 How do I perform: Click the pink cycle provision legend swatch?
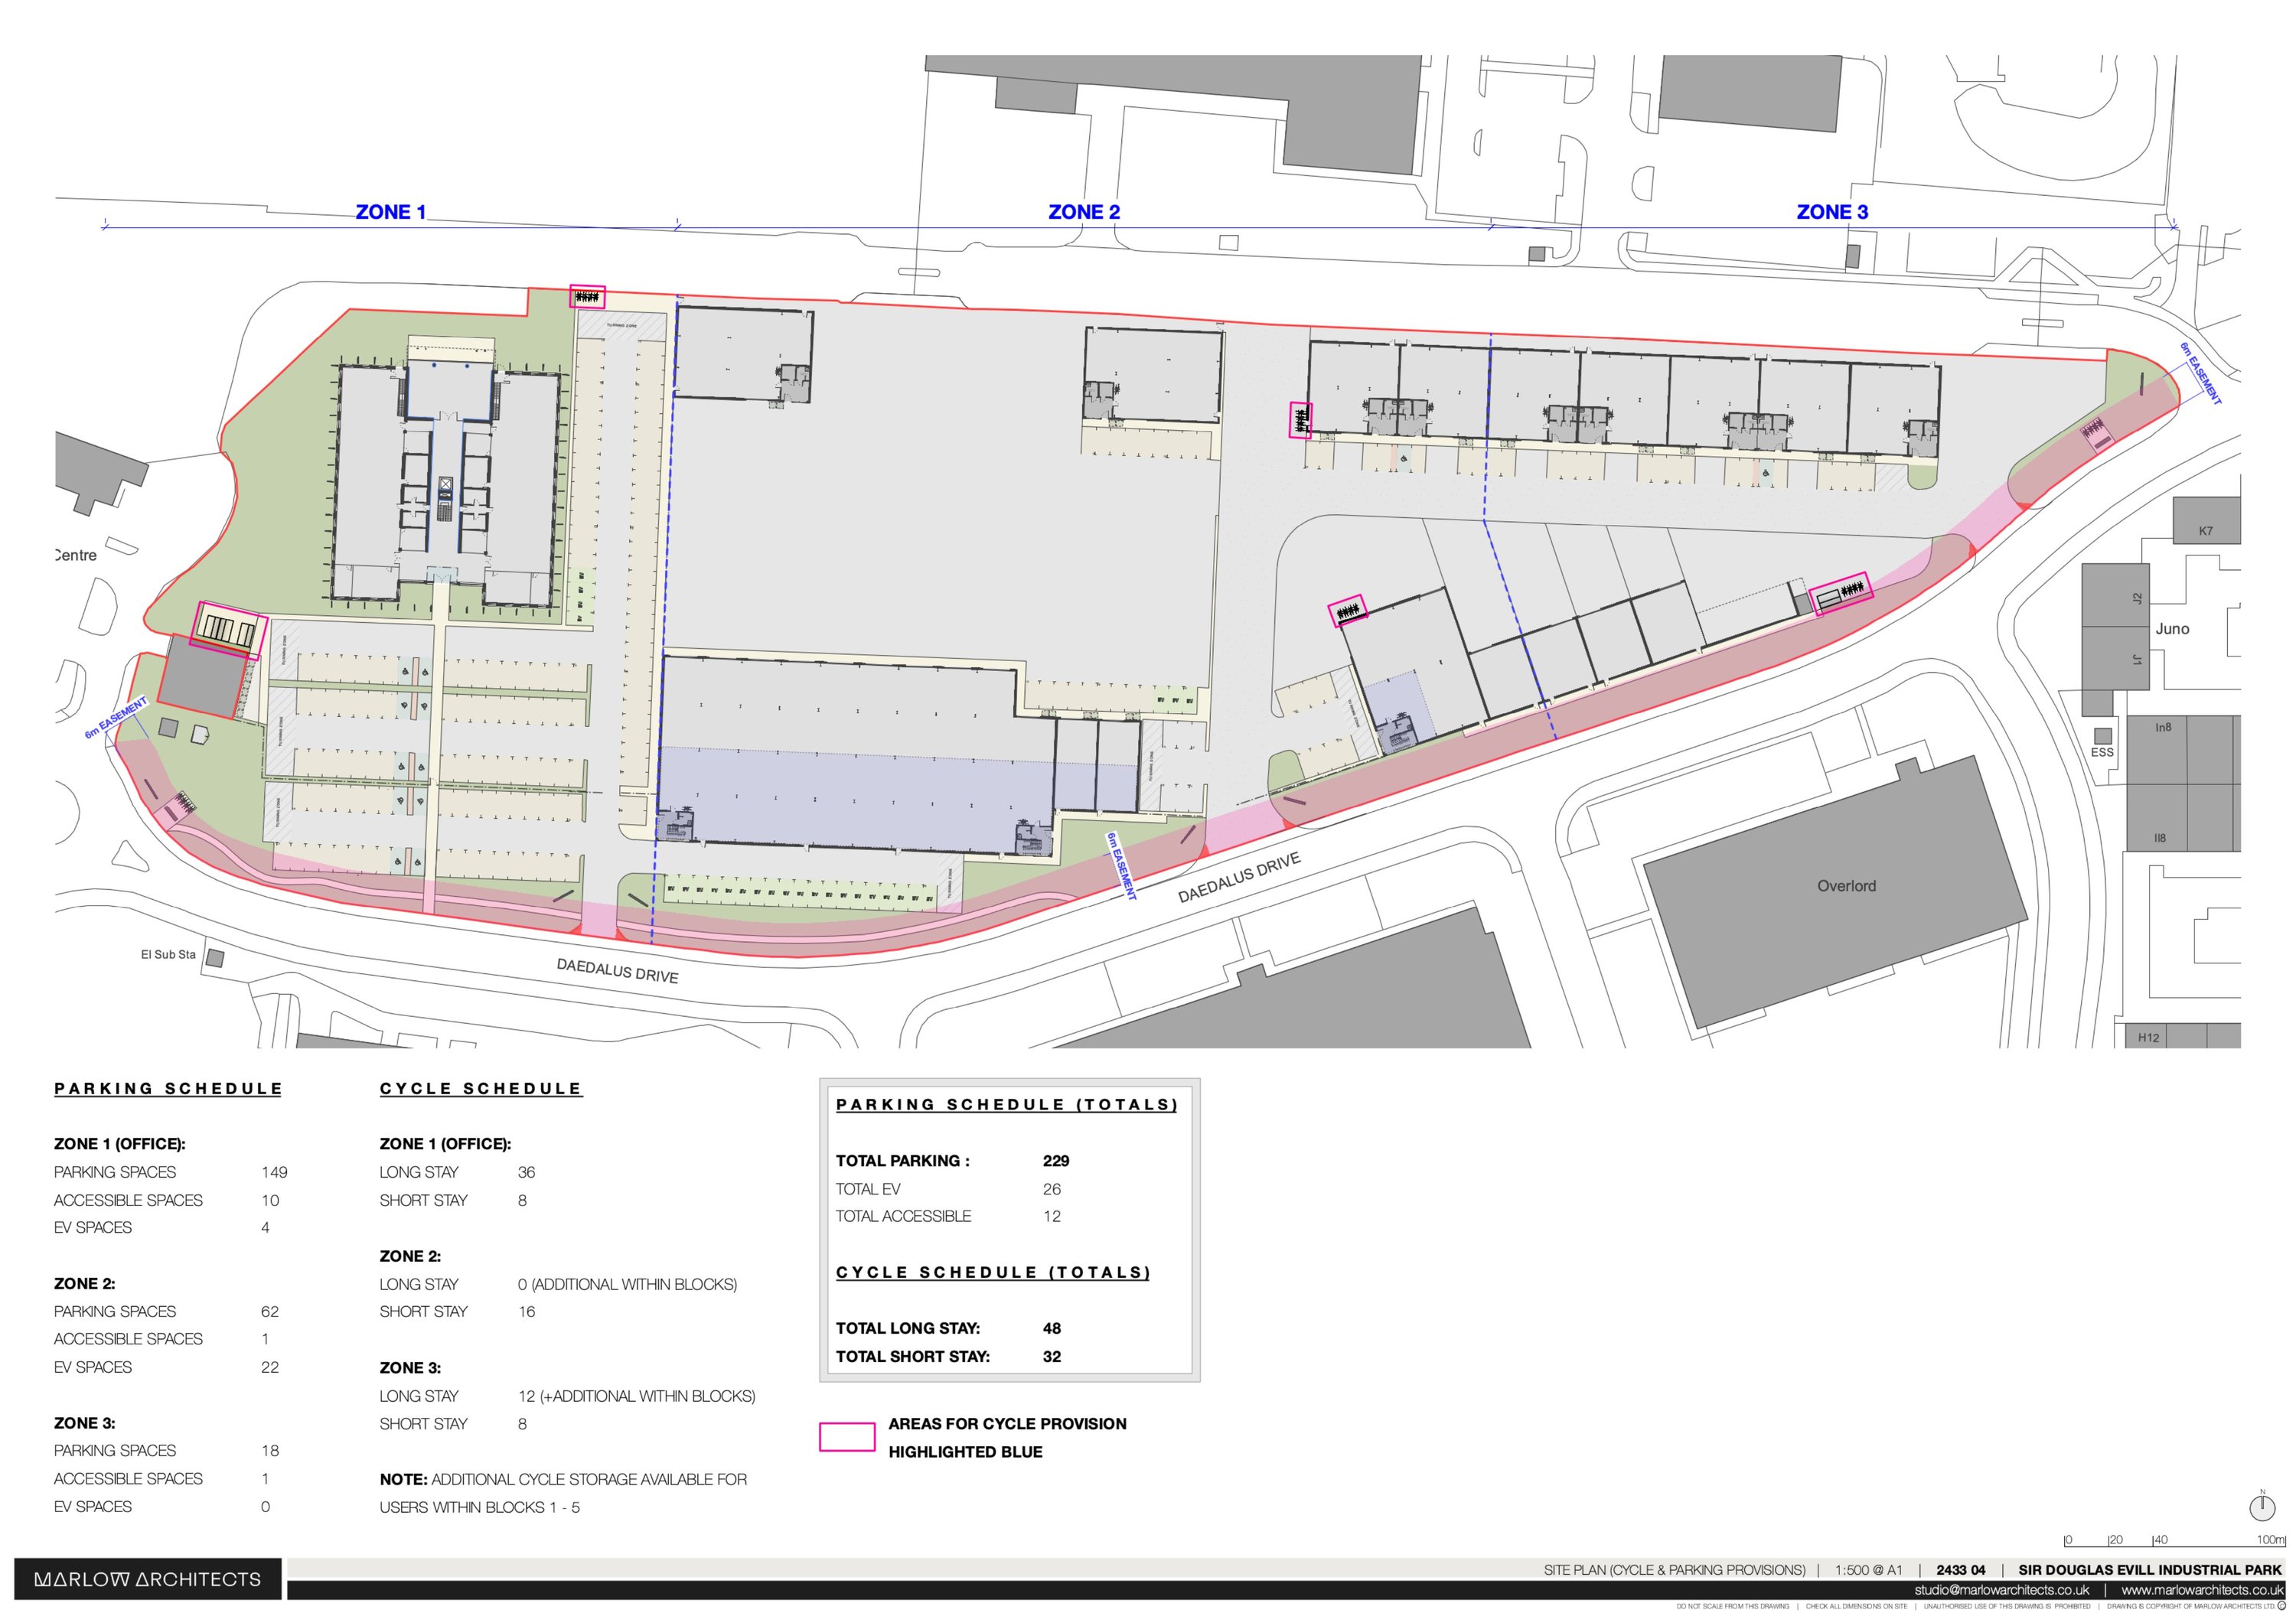[846, 1437]
